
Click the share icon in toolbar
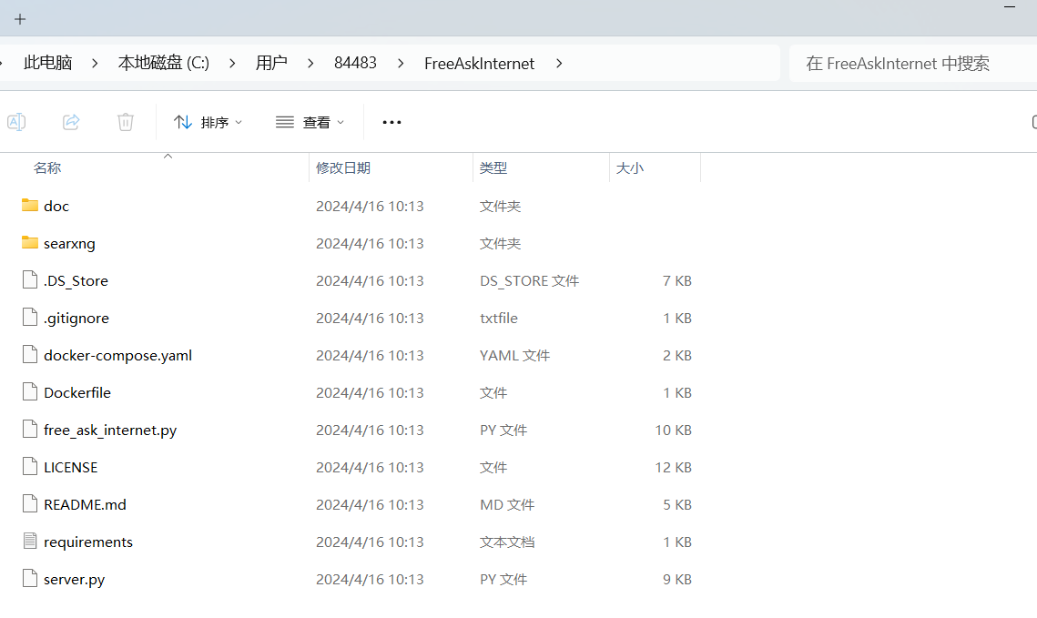[x=71, y=122]
